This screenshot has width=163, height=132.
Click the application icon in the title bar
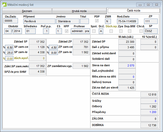pyautogui.click(x=4, y=4)
